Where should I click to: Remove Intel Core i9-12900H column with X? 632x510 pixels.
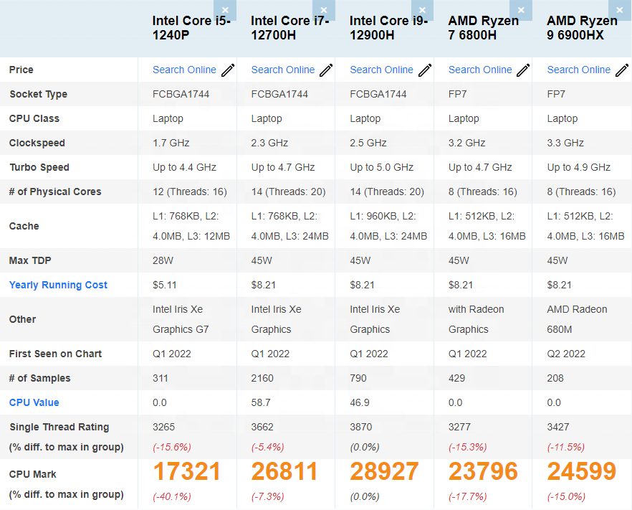tap(422, 10)
